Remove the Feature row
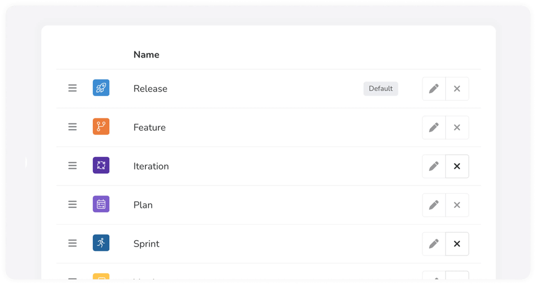 click(457, 127)
